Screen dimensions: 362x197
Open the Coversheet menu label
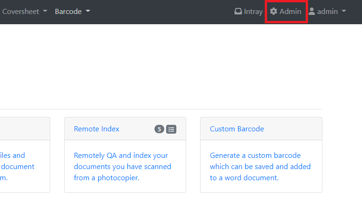(21, 11)
